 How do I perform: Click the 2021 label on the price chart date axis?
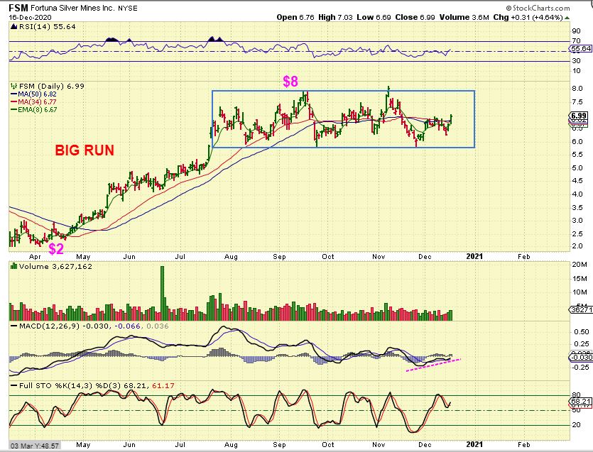(474, 256)
